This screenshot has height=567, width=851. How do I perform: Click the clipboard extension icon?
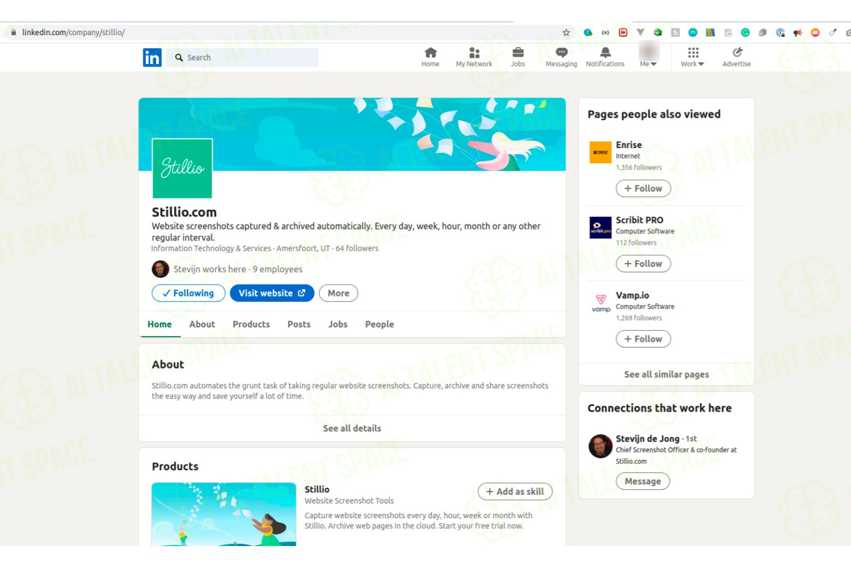tap(728, 33)
